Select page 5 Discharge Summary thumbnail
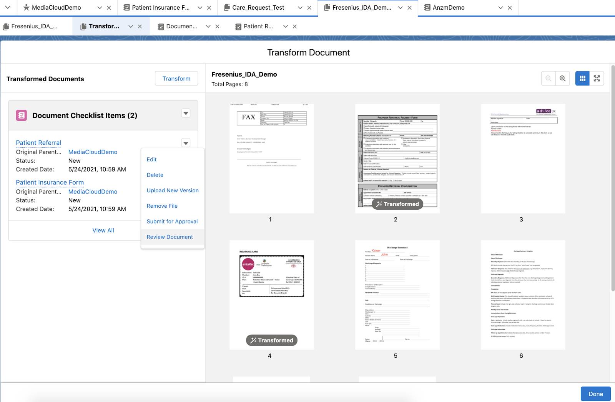Image resolution: width=615 pixels, height=402 pixels. 397,295
